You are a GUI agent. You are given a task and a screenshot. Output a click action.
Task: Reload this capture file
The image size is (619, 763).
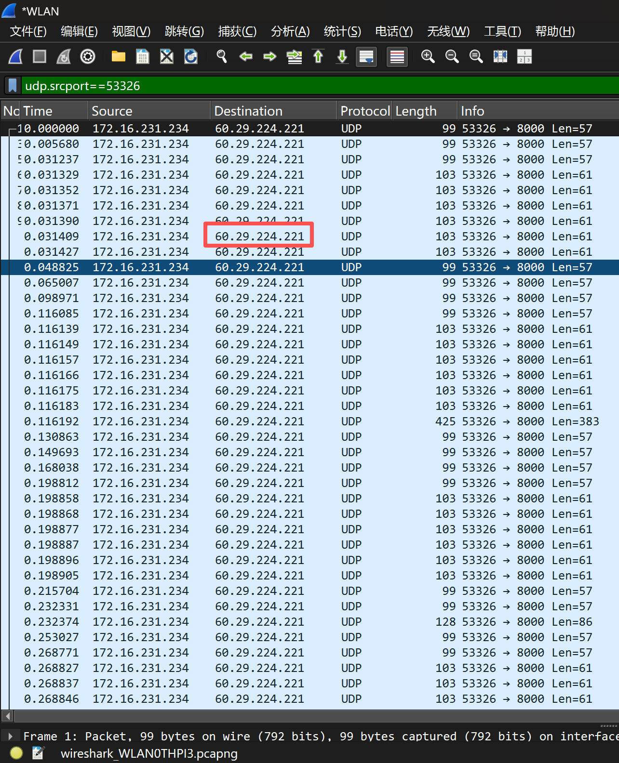(191, 57)
